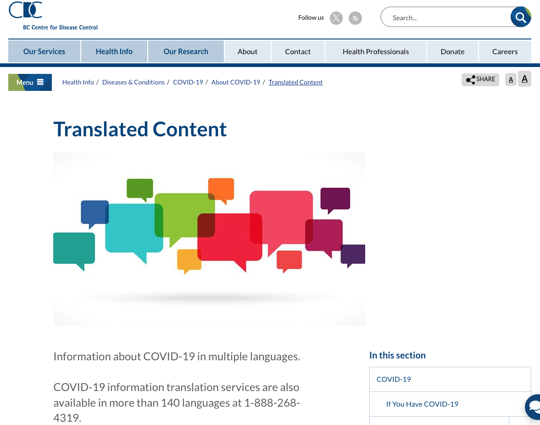Click the speech bubbles banner image
The width and height of the screenshot is (540, 425).
(x=209, y=239)
